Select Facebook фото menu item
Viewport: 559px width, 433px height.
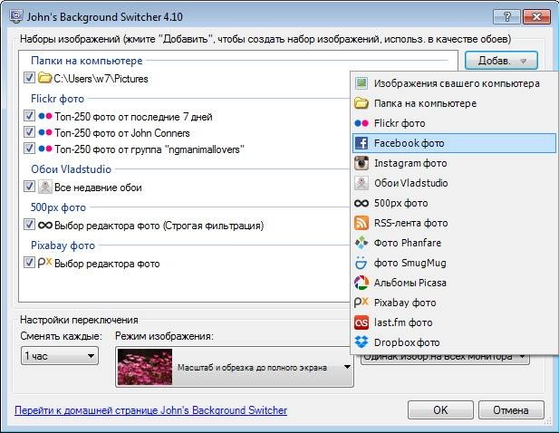coord(454,143)
